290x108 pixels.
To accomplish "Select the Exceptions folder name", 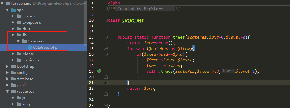I will tap(32, 22).
